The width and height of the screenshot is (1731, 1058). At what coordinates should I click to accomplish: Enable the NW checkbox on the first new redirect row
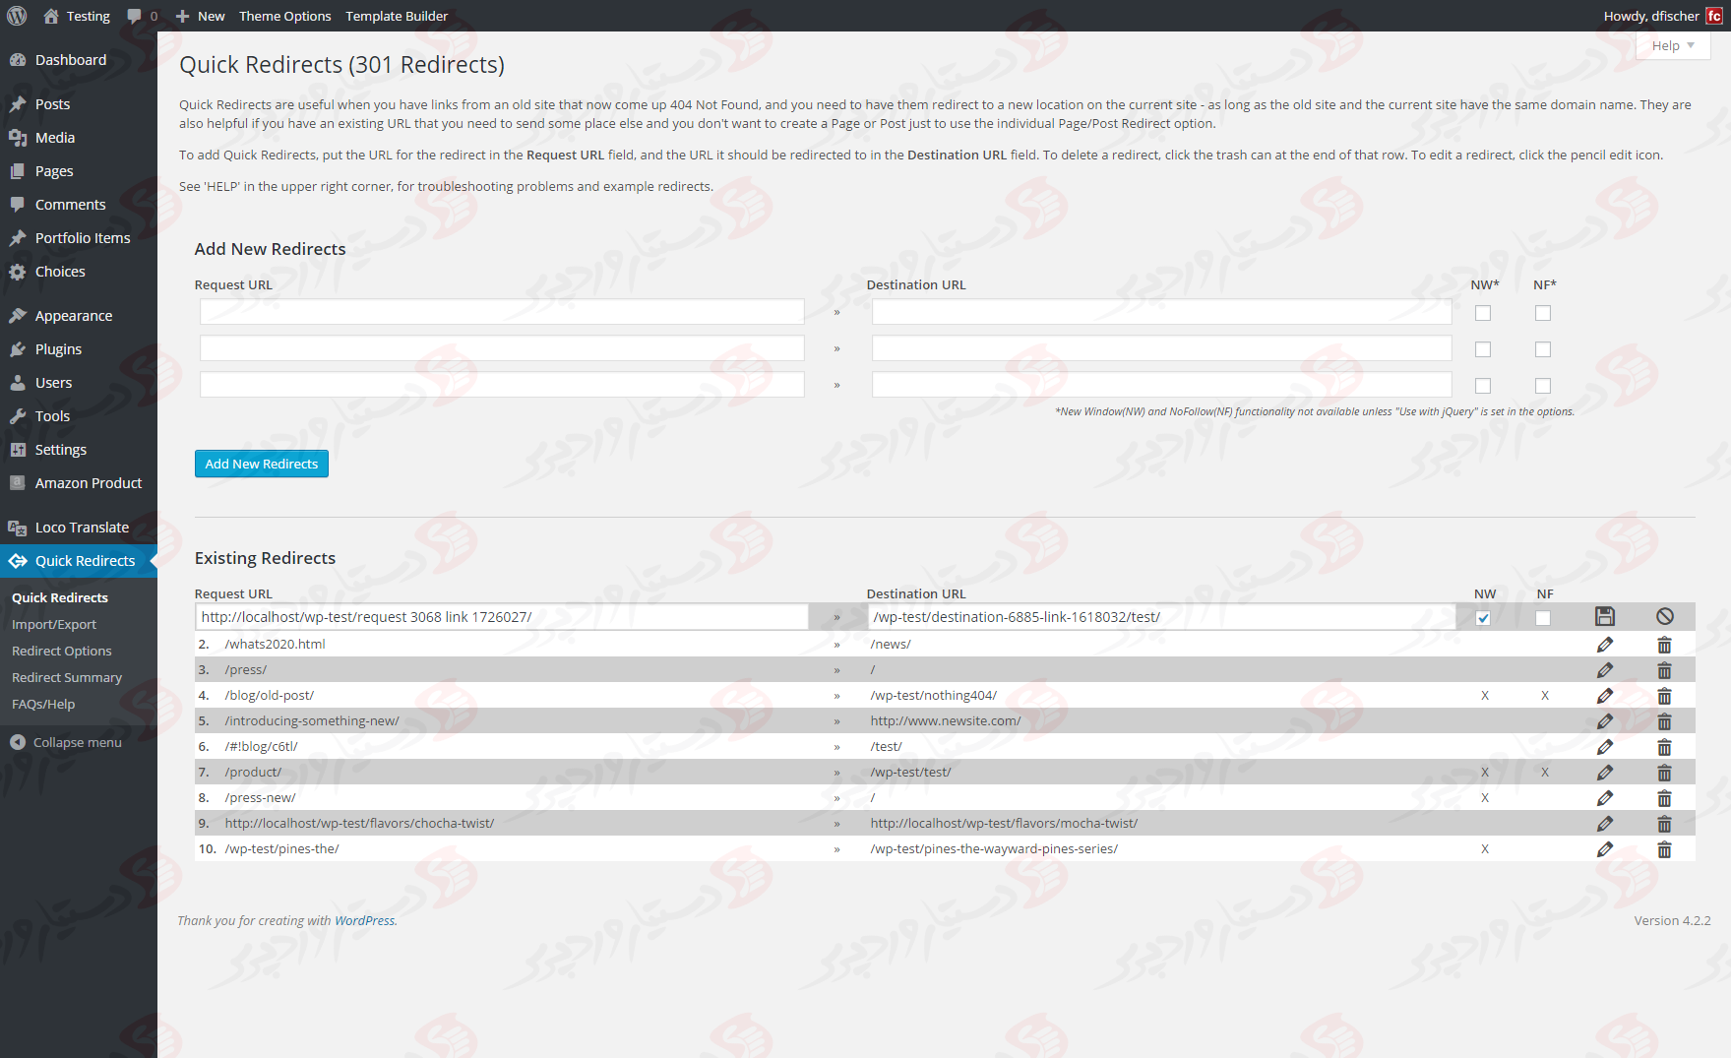coord(1483,312)
